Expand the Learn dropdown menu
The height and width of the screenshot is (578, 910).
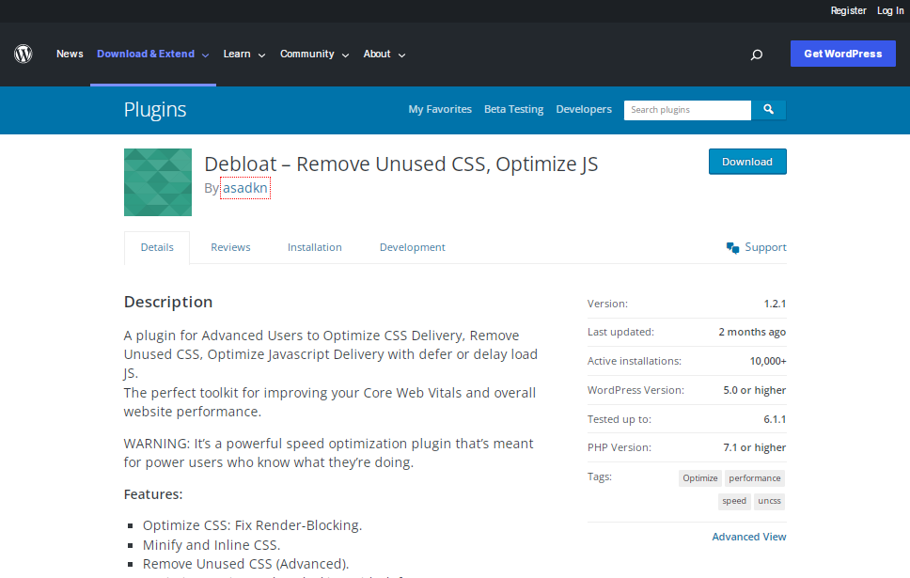[243, 55]
